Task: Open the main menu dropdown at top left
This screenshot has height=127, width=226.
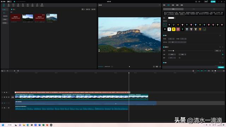Action: pyautogui.click(x=9, y=1)
